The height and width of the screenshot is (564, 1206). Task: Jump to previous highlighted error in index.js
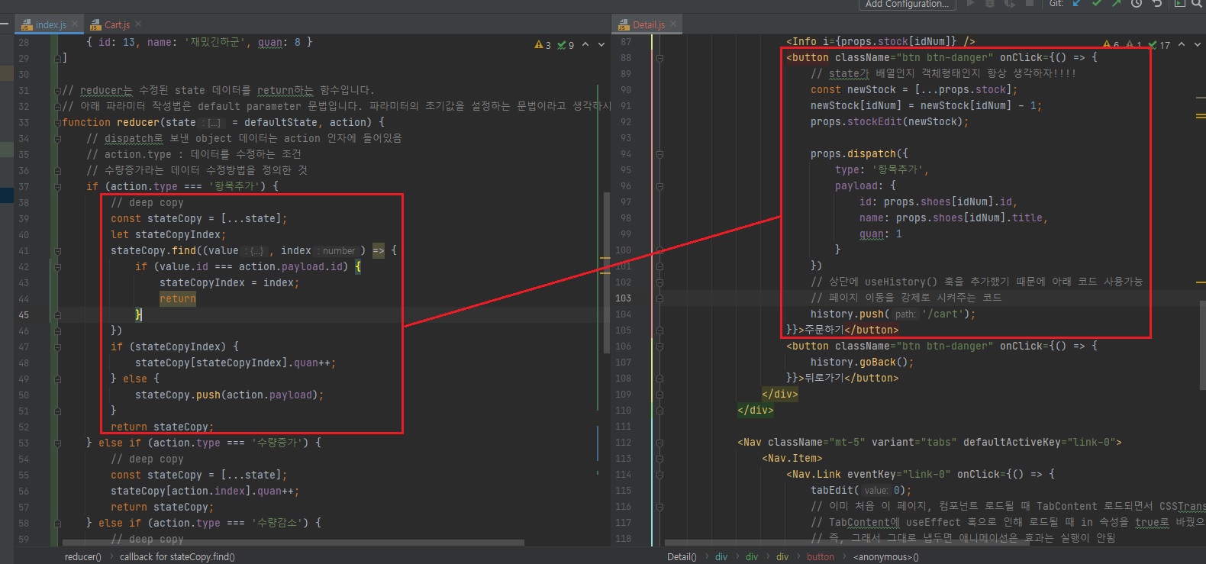click(x=585, y=44)
